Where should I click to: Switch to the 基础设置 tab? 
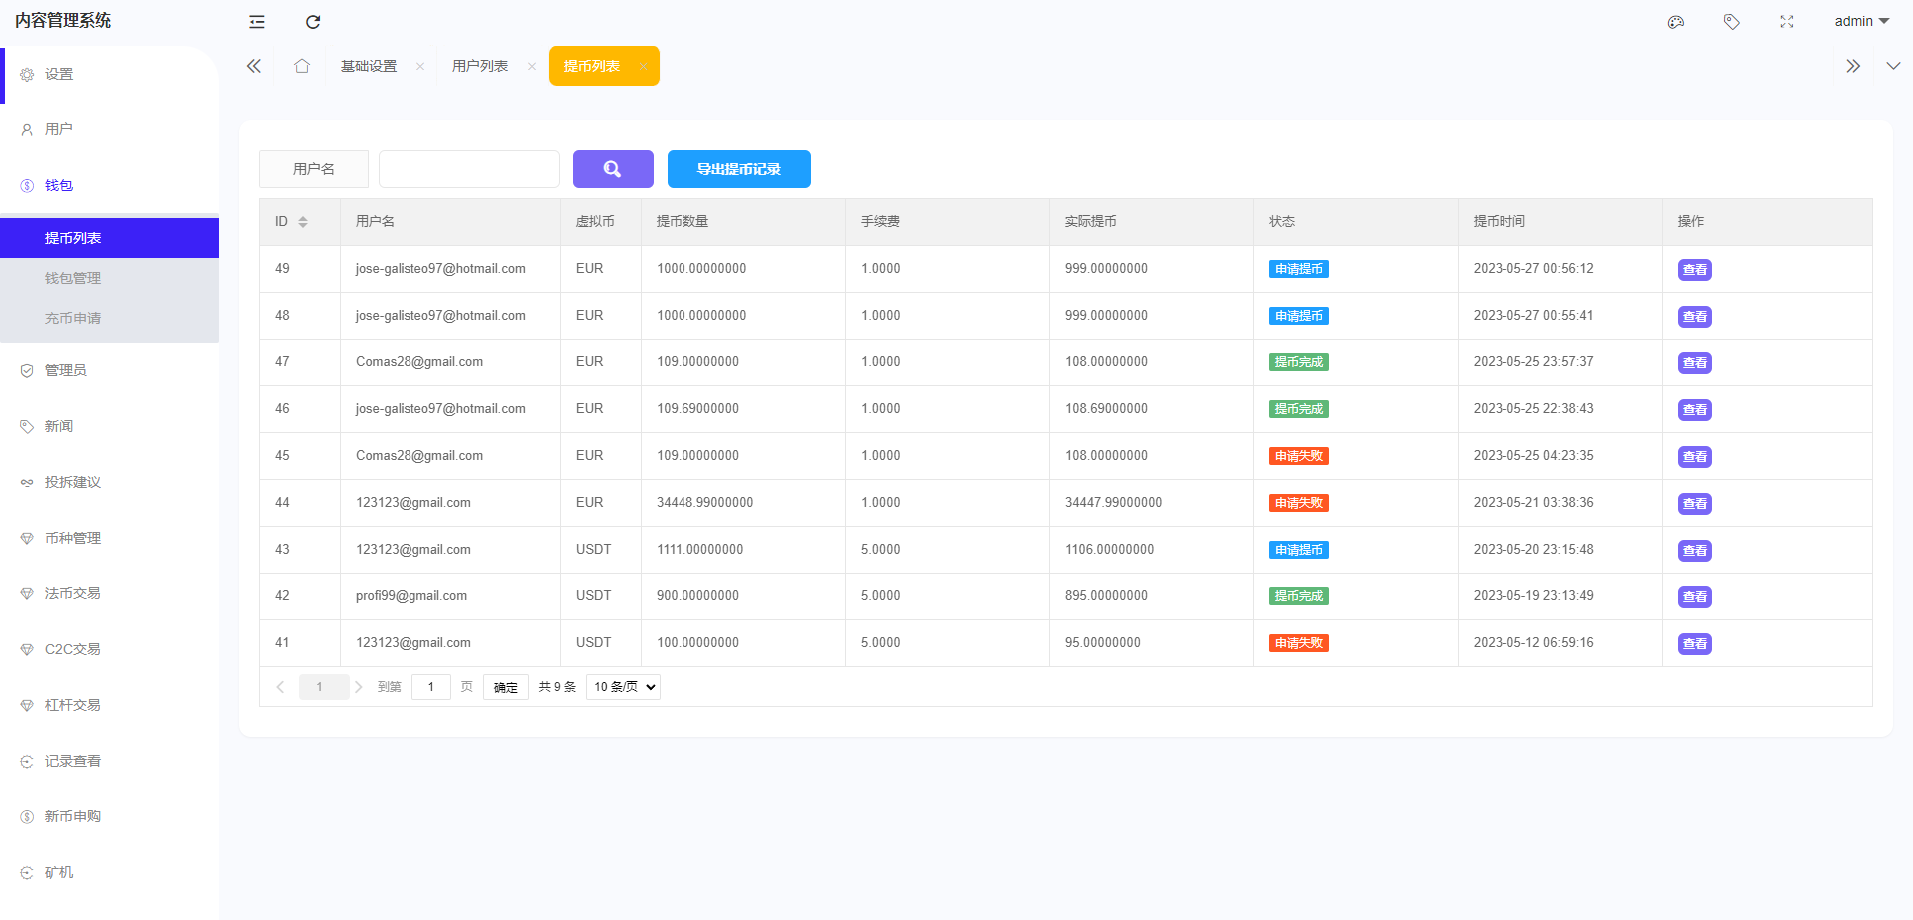tap(369, 66)
